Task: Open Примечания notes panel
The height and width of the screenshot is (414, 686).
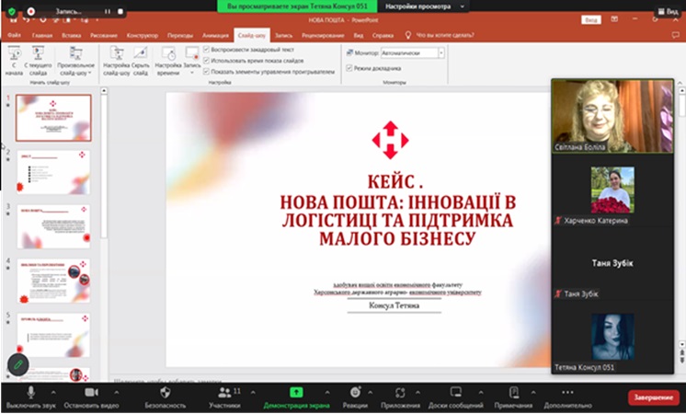Action: pyautogui.click(x=513, y=397)
